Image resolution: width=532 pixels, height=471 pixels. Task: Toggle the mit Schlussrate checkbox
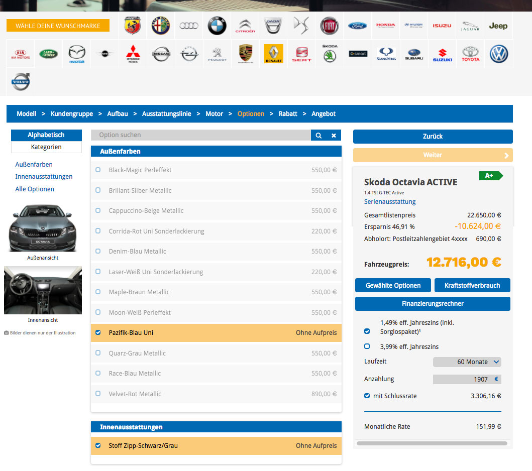point(367,396)
